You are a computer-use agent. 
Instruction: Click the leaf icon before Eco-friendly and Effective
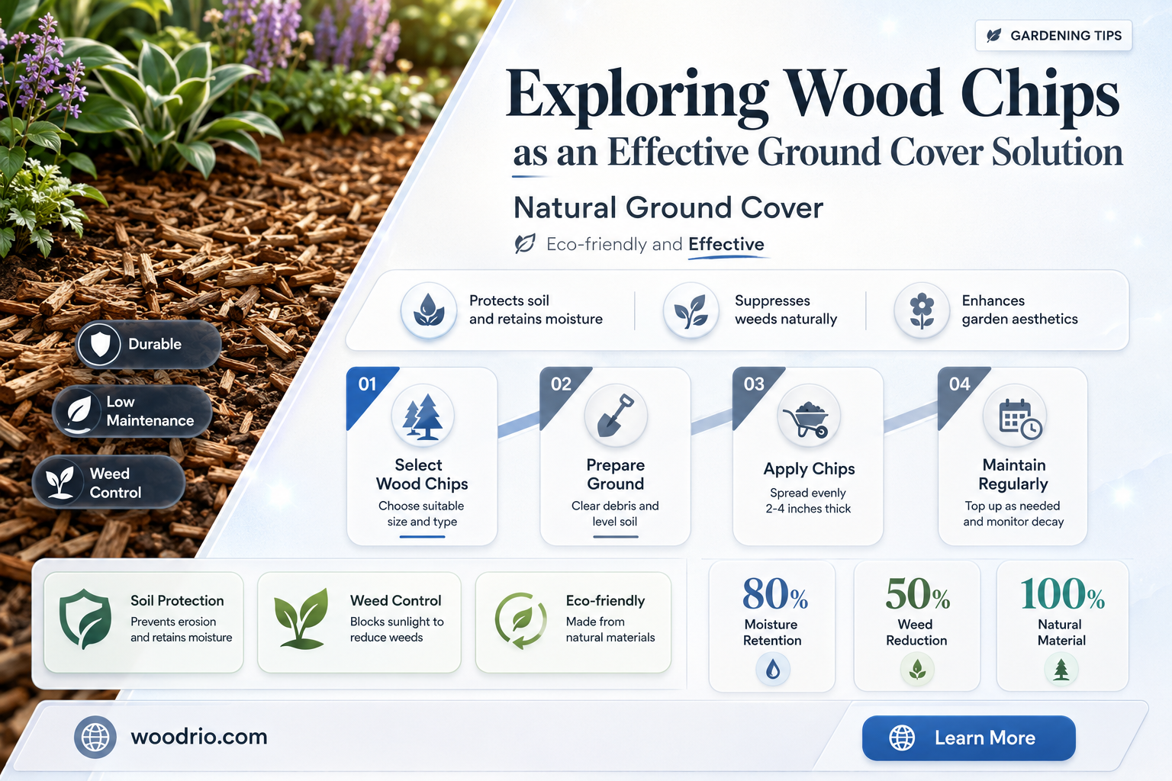(525, 244)
